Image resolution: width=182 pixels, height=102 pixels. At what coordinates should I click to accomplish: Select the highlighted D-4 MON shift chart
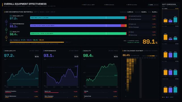pyautogui.click(x=170, y=17)
